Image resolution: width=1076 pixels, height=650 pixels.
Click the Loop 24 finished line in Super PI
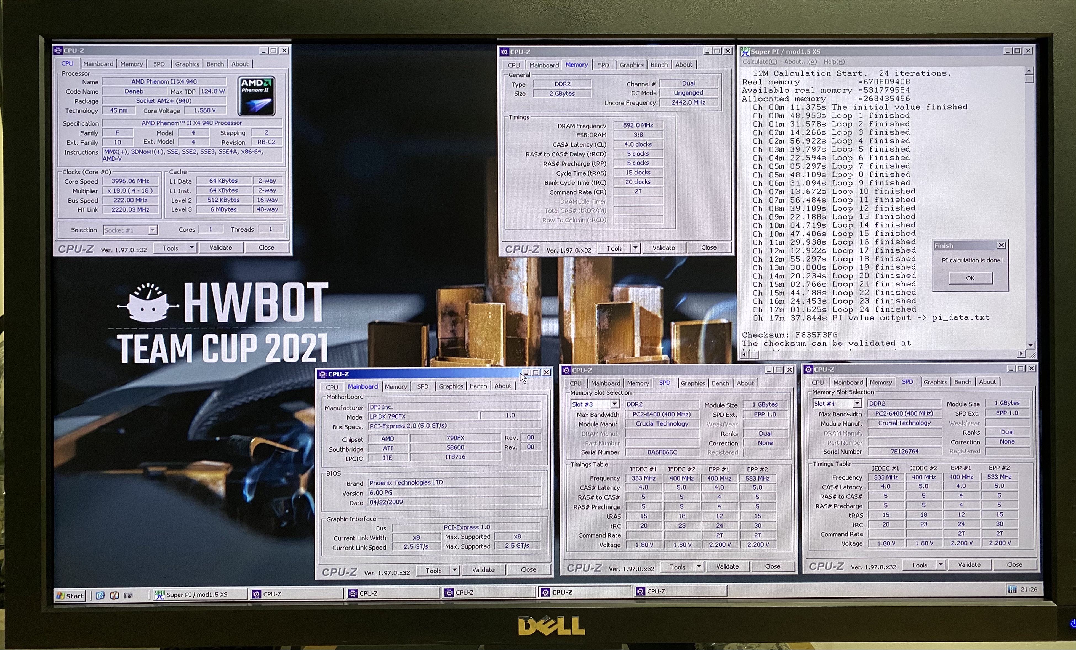coord(834,310)
